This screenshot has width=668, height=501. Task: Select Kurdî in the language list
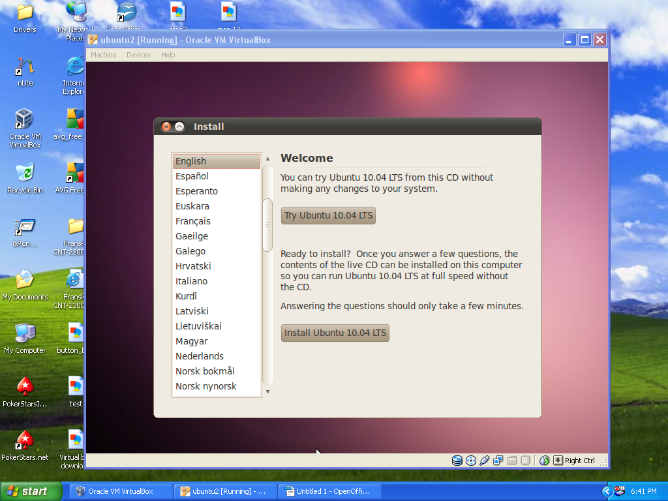(x=217, y=296)
